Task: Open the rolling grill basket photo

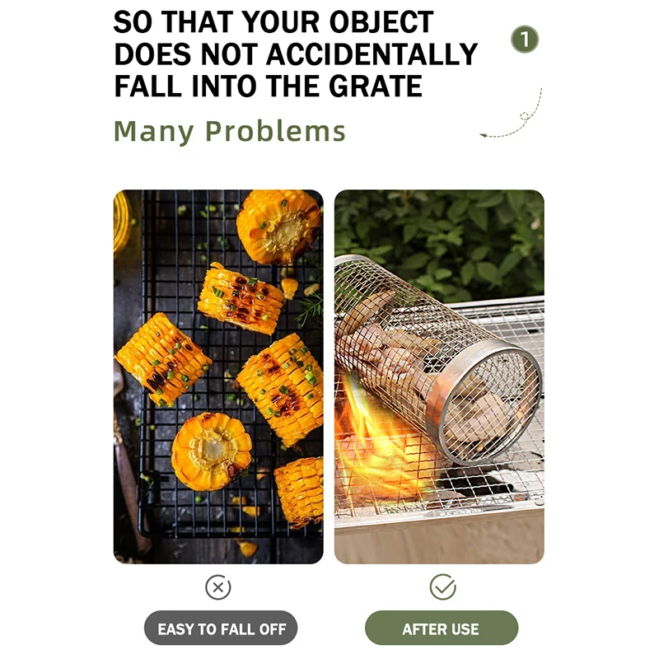Action: click(439, 376)
